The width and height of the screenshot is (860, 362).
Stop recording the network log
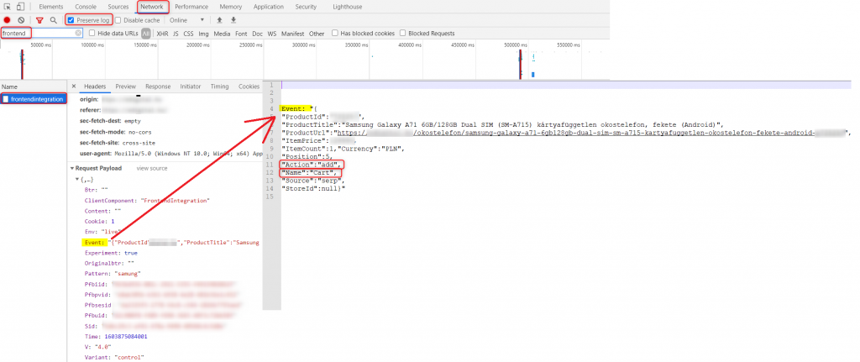coord(7,20)
